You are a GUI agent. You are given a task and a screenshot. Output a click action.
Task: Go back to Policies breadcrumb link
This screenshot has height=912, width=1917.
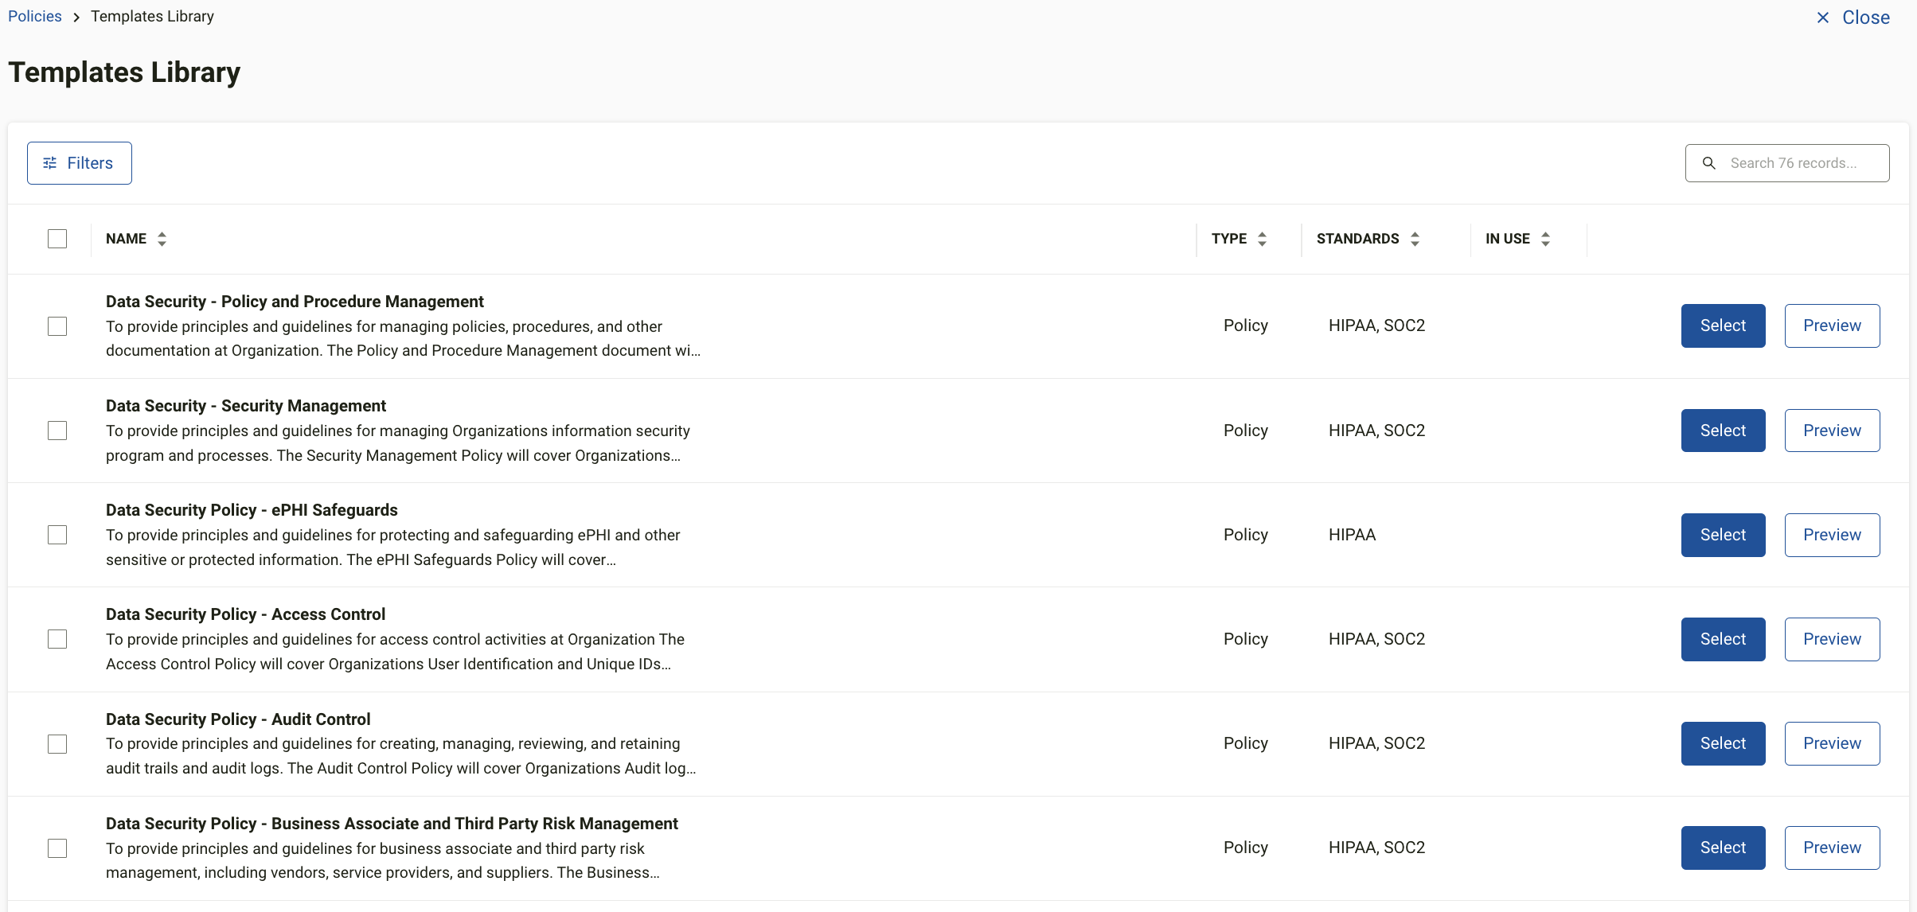(x=35, y=17)
